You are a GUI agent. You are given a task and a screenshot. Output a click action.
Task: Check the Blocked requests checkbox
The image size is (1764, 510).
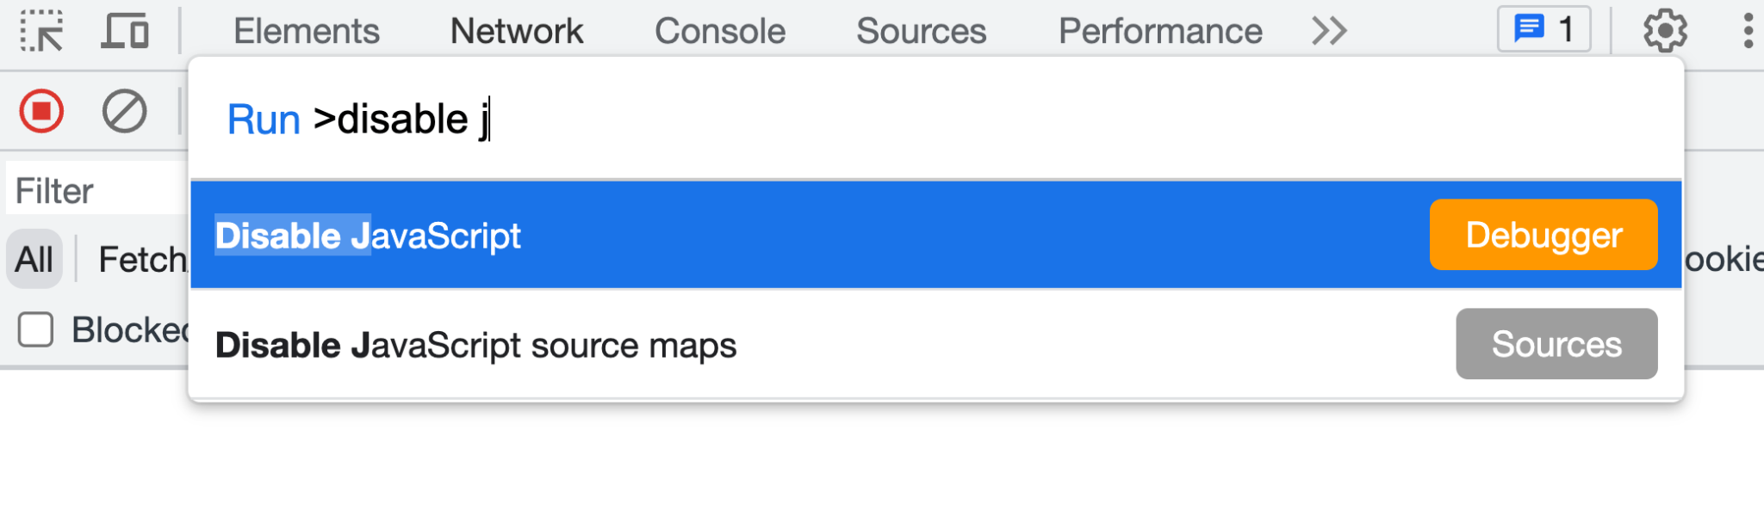coord(34,329)
